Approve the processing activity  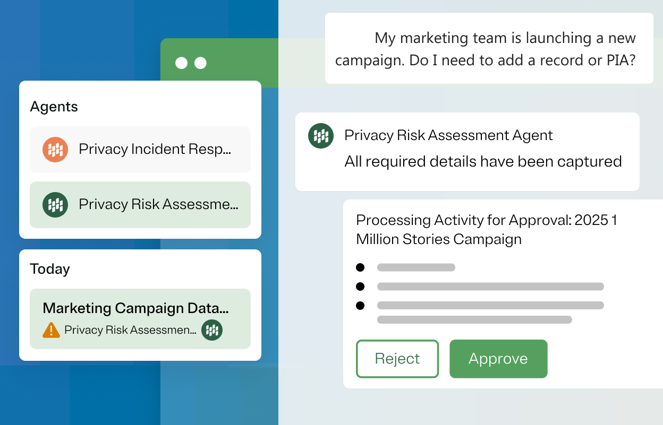498,359
